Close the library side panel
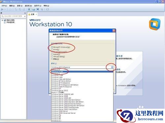 click(x=25, y=13)
